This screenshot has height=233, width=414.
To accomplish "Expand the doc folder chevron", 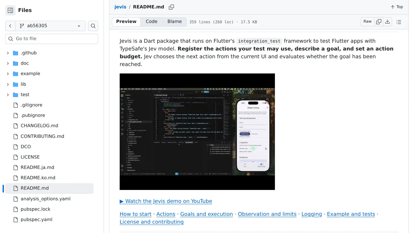I will (8, 63).
